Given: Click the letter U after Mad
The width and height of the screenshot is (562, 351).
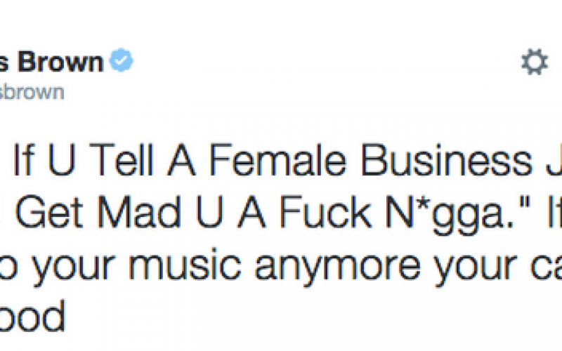Looking at the screenshot, I should pyautogui.click(x=210, y=212).
